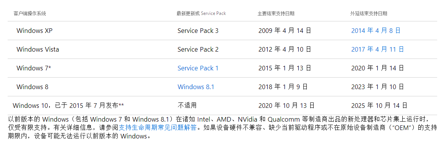Select the Windows XP row label

tap(35, 31)
